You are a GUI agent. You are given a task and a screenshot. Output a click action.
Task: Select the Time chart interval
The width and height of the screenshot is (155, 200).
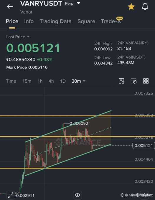pyautogui.click(x=11, y=81)
